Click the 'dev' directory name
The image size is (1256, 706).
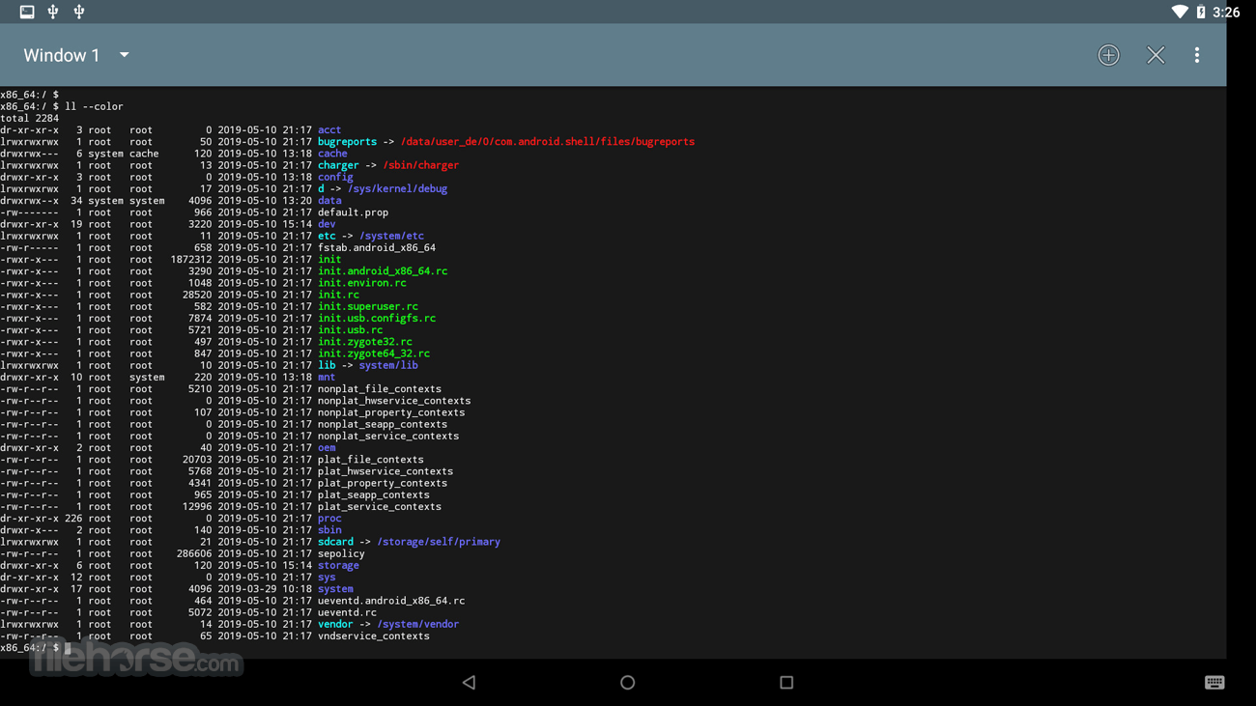pos(327,224)
